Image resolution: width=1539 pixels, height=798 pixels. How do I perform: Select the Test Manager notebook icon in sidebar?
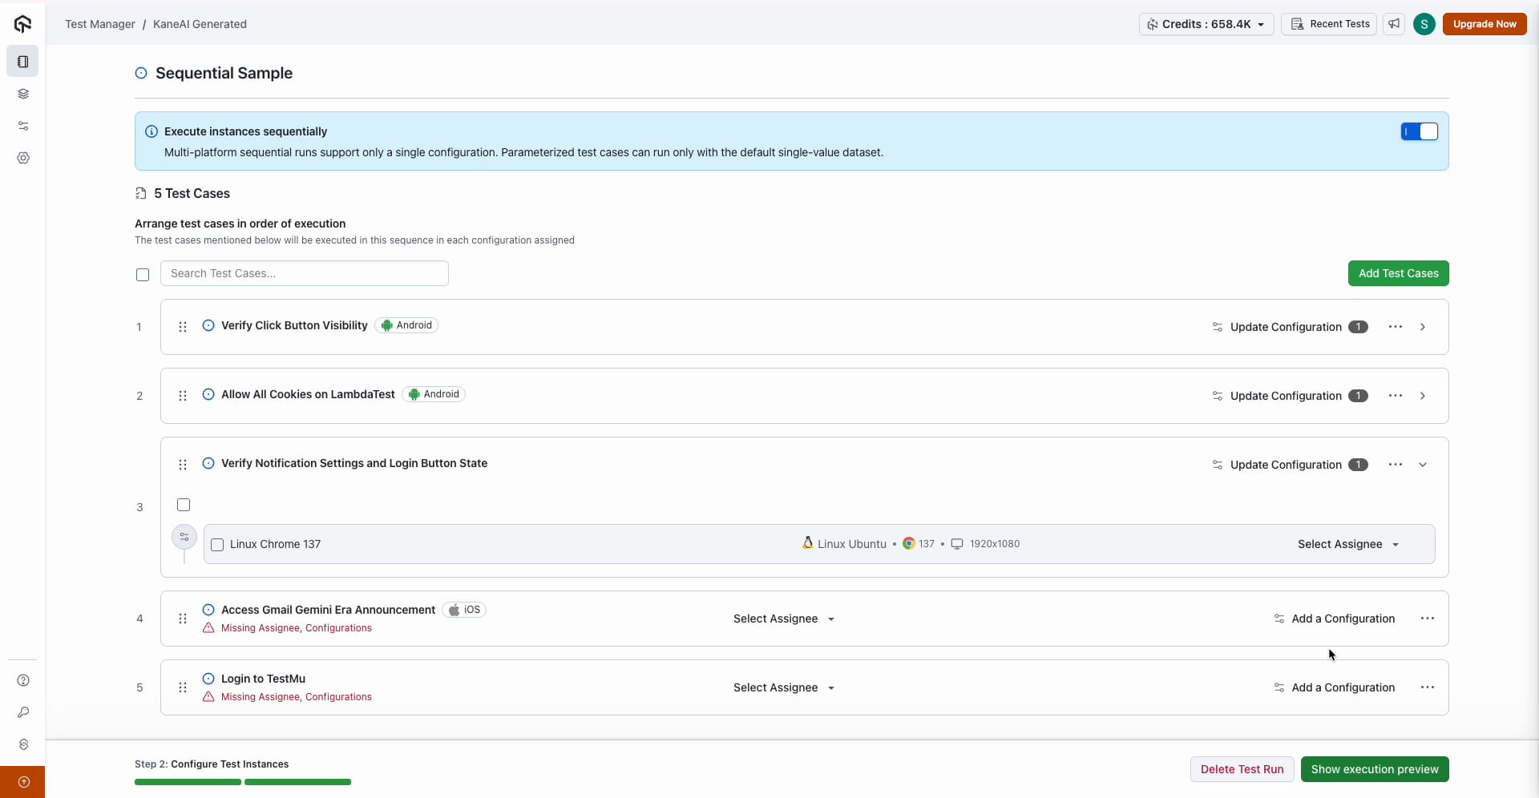pos(22,61)
